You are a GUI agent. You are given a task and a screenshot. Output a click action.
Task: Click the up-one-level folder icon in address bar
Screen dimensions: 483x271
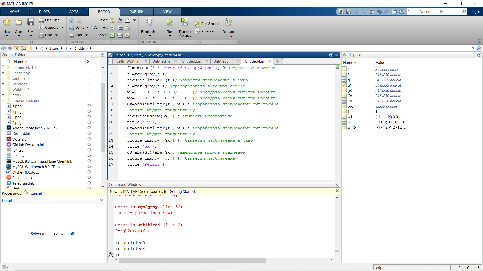click(x=17, y=48)
